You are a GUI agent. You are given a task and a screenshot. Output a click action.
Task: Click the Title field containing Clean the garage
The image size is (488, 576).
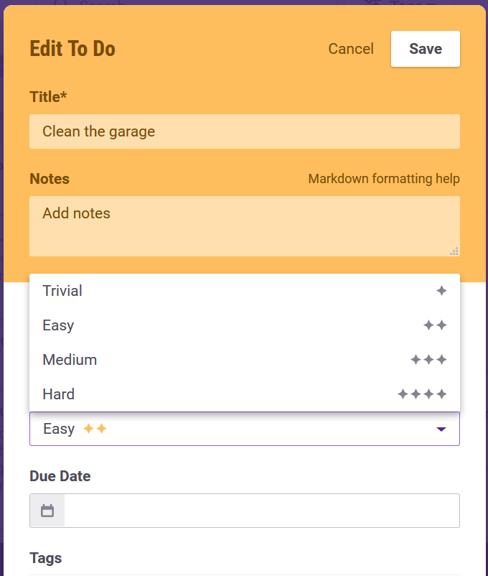[x=244, y=131]
